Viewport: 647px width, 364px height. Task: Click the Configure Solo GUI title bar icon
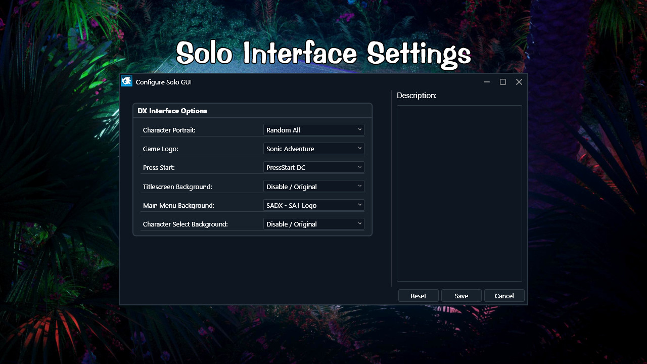[x=126, y=81]
